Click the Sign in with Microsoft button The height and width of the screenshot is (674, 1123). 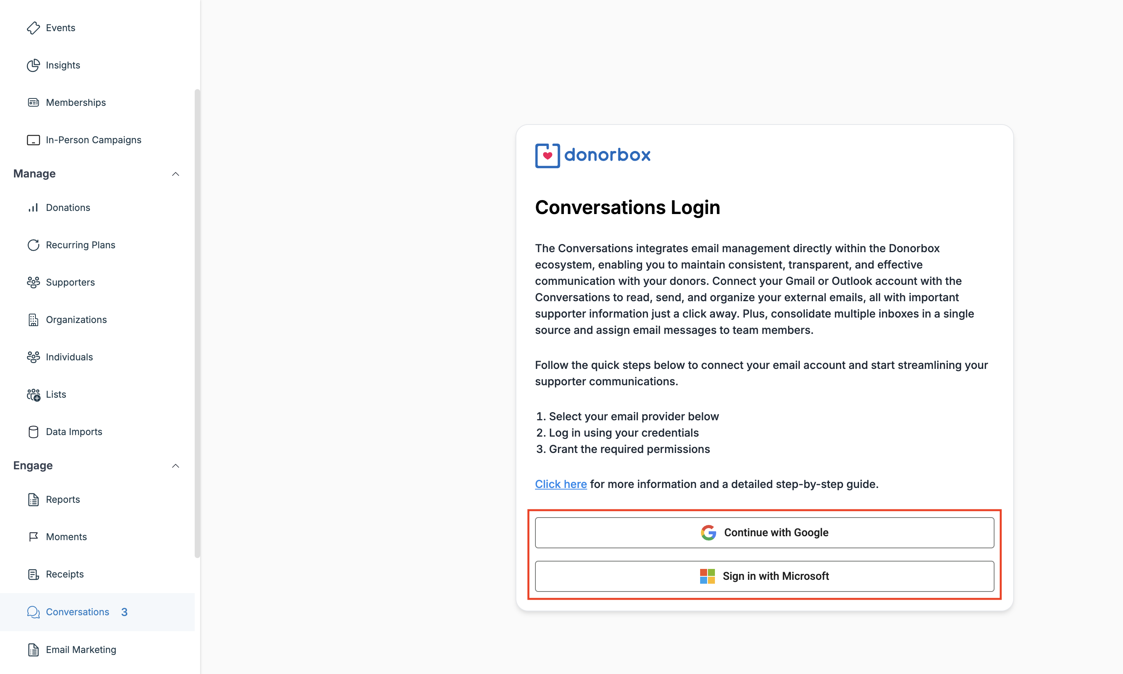click(764, 576)
